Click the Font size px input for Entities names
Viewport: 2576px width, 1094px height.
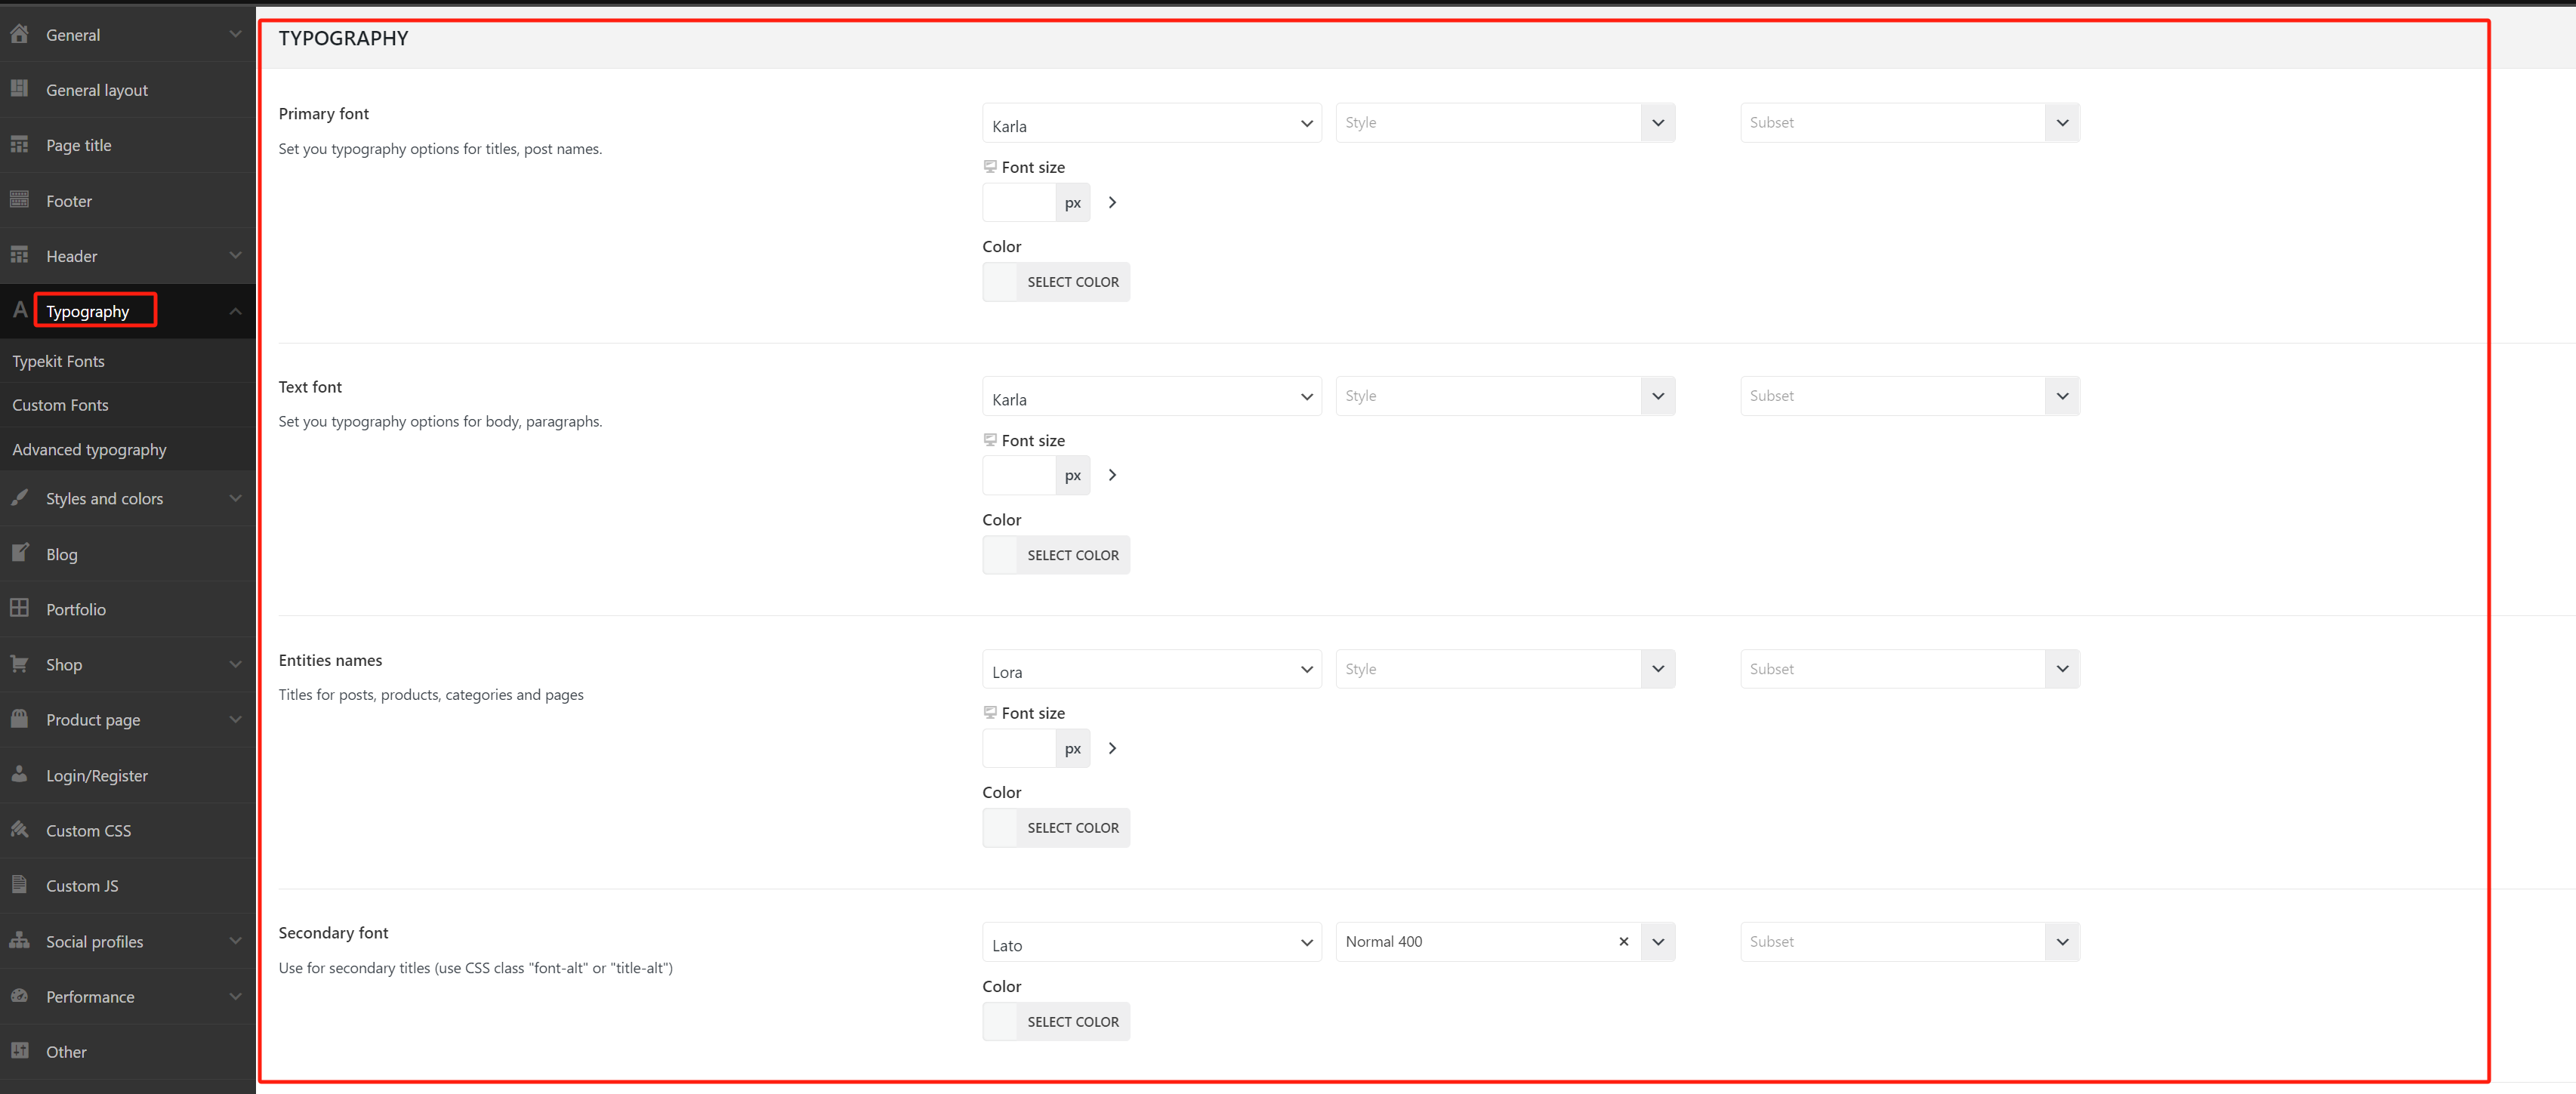tap(1019, 748)
